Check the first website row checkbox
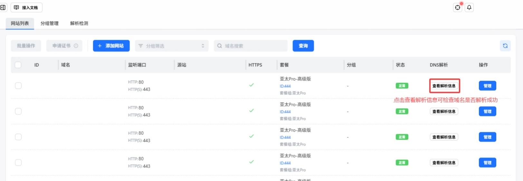This screenshot has width=523, height=181. click(18, 86)
